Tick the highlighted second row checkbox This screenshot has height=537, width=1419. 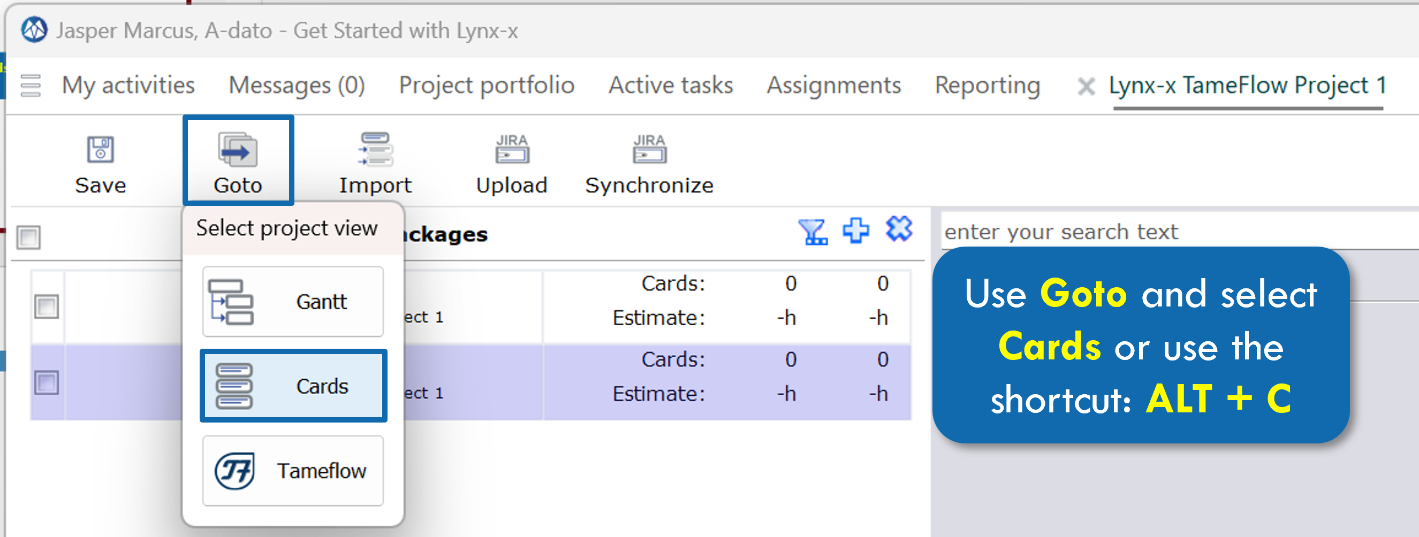[x=46, y=382]
